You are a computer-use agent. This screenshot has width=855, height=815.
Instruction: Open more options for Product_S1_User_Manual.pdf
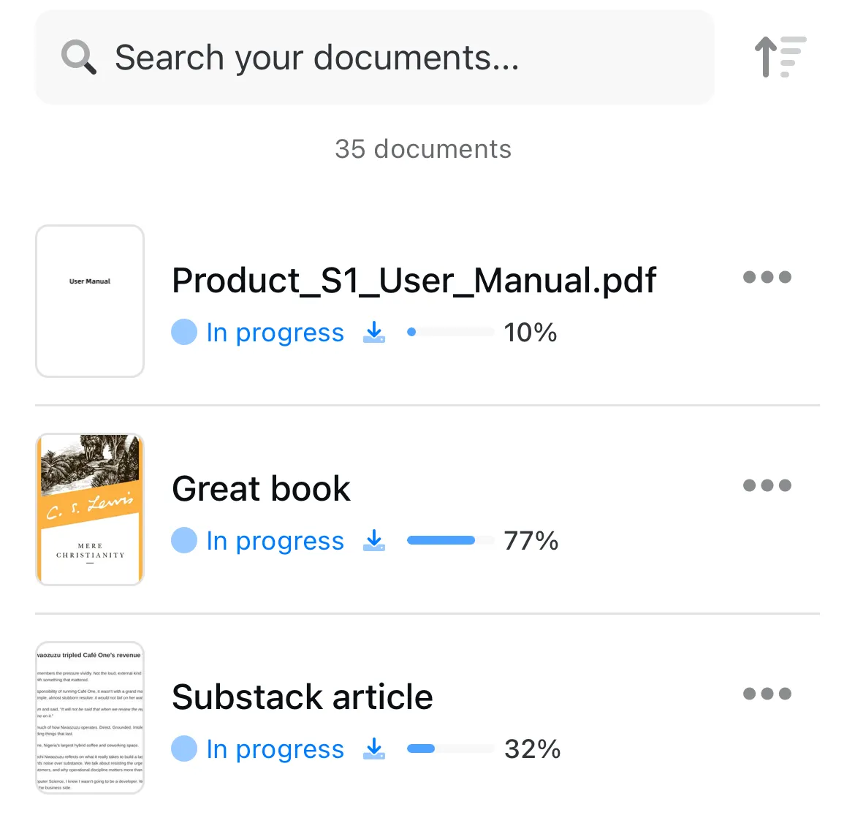tap(767, 277)
